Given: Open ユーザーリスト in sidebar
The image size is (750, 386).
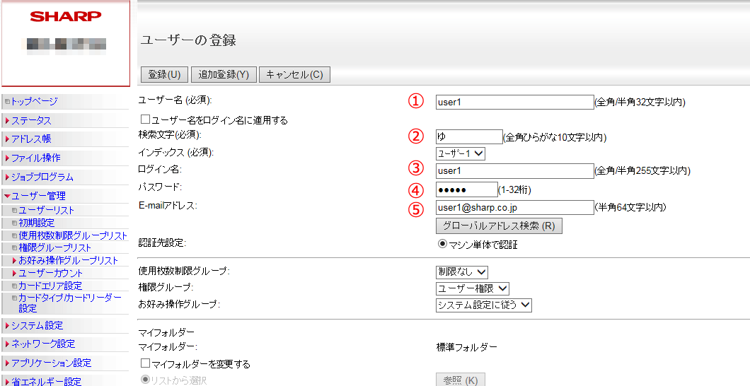Looking at the screenshot, I should pyautogui.click(x=46, y=210).
